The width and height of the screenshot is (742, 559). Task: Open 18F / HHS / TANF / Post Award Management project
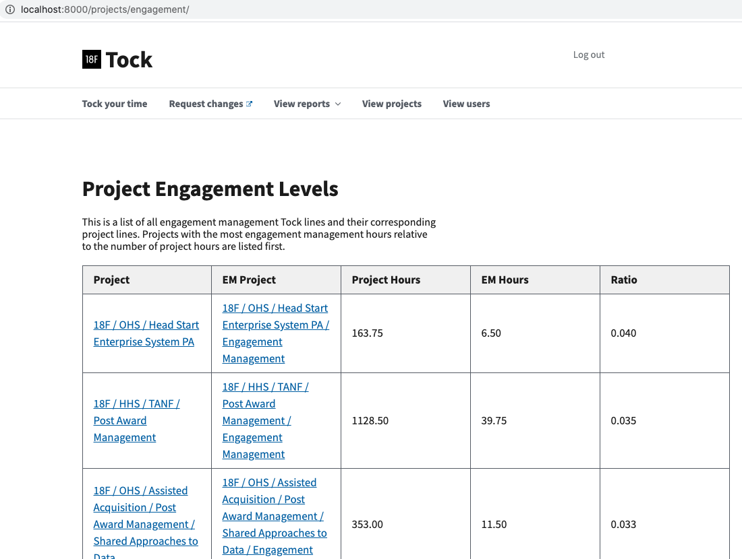tap(136, 420)
